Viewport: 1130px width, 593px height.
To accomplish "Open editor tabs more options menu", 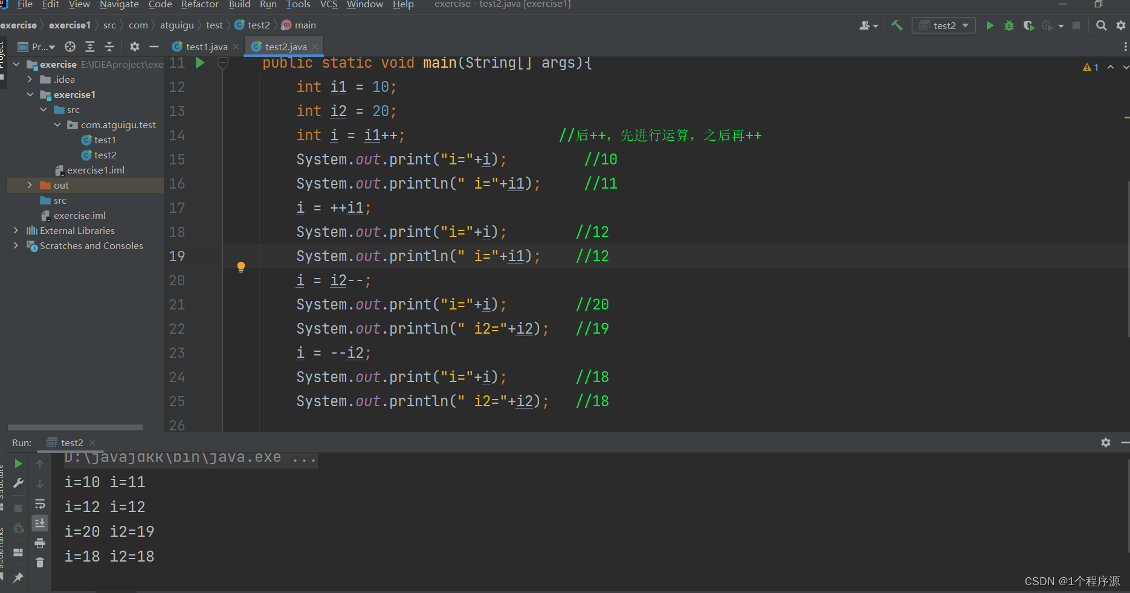I will 1125,47.
